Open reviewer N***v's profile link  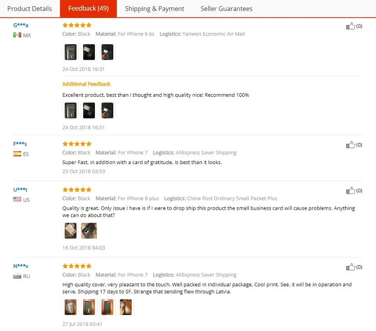pos(21,266)
